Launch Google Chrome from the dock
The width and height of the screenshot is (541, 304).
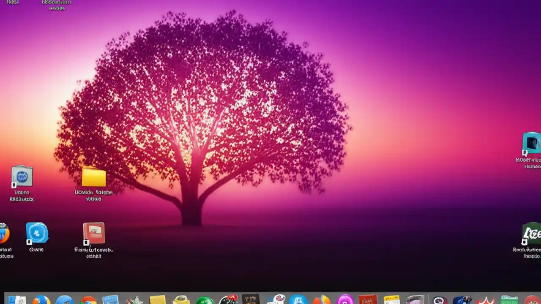tap(89, 301)
